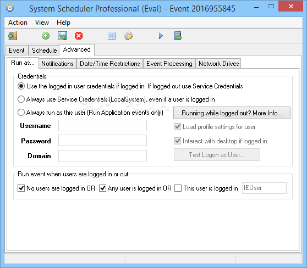Click the Username input field

pos(102,126)
